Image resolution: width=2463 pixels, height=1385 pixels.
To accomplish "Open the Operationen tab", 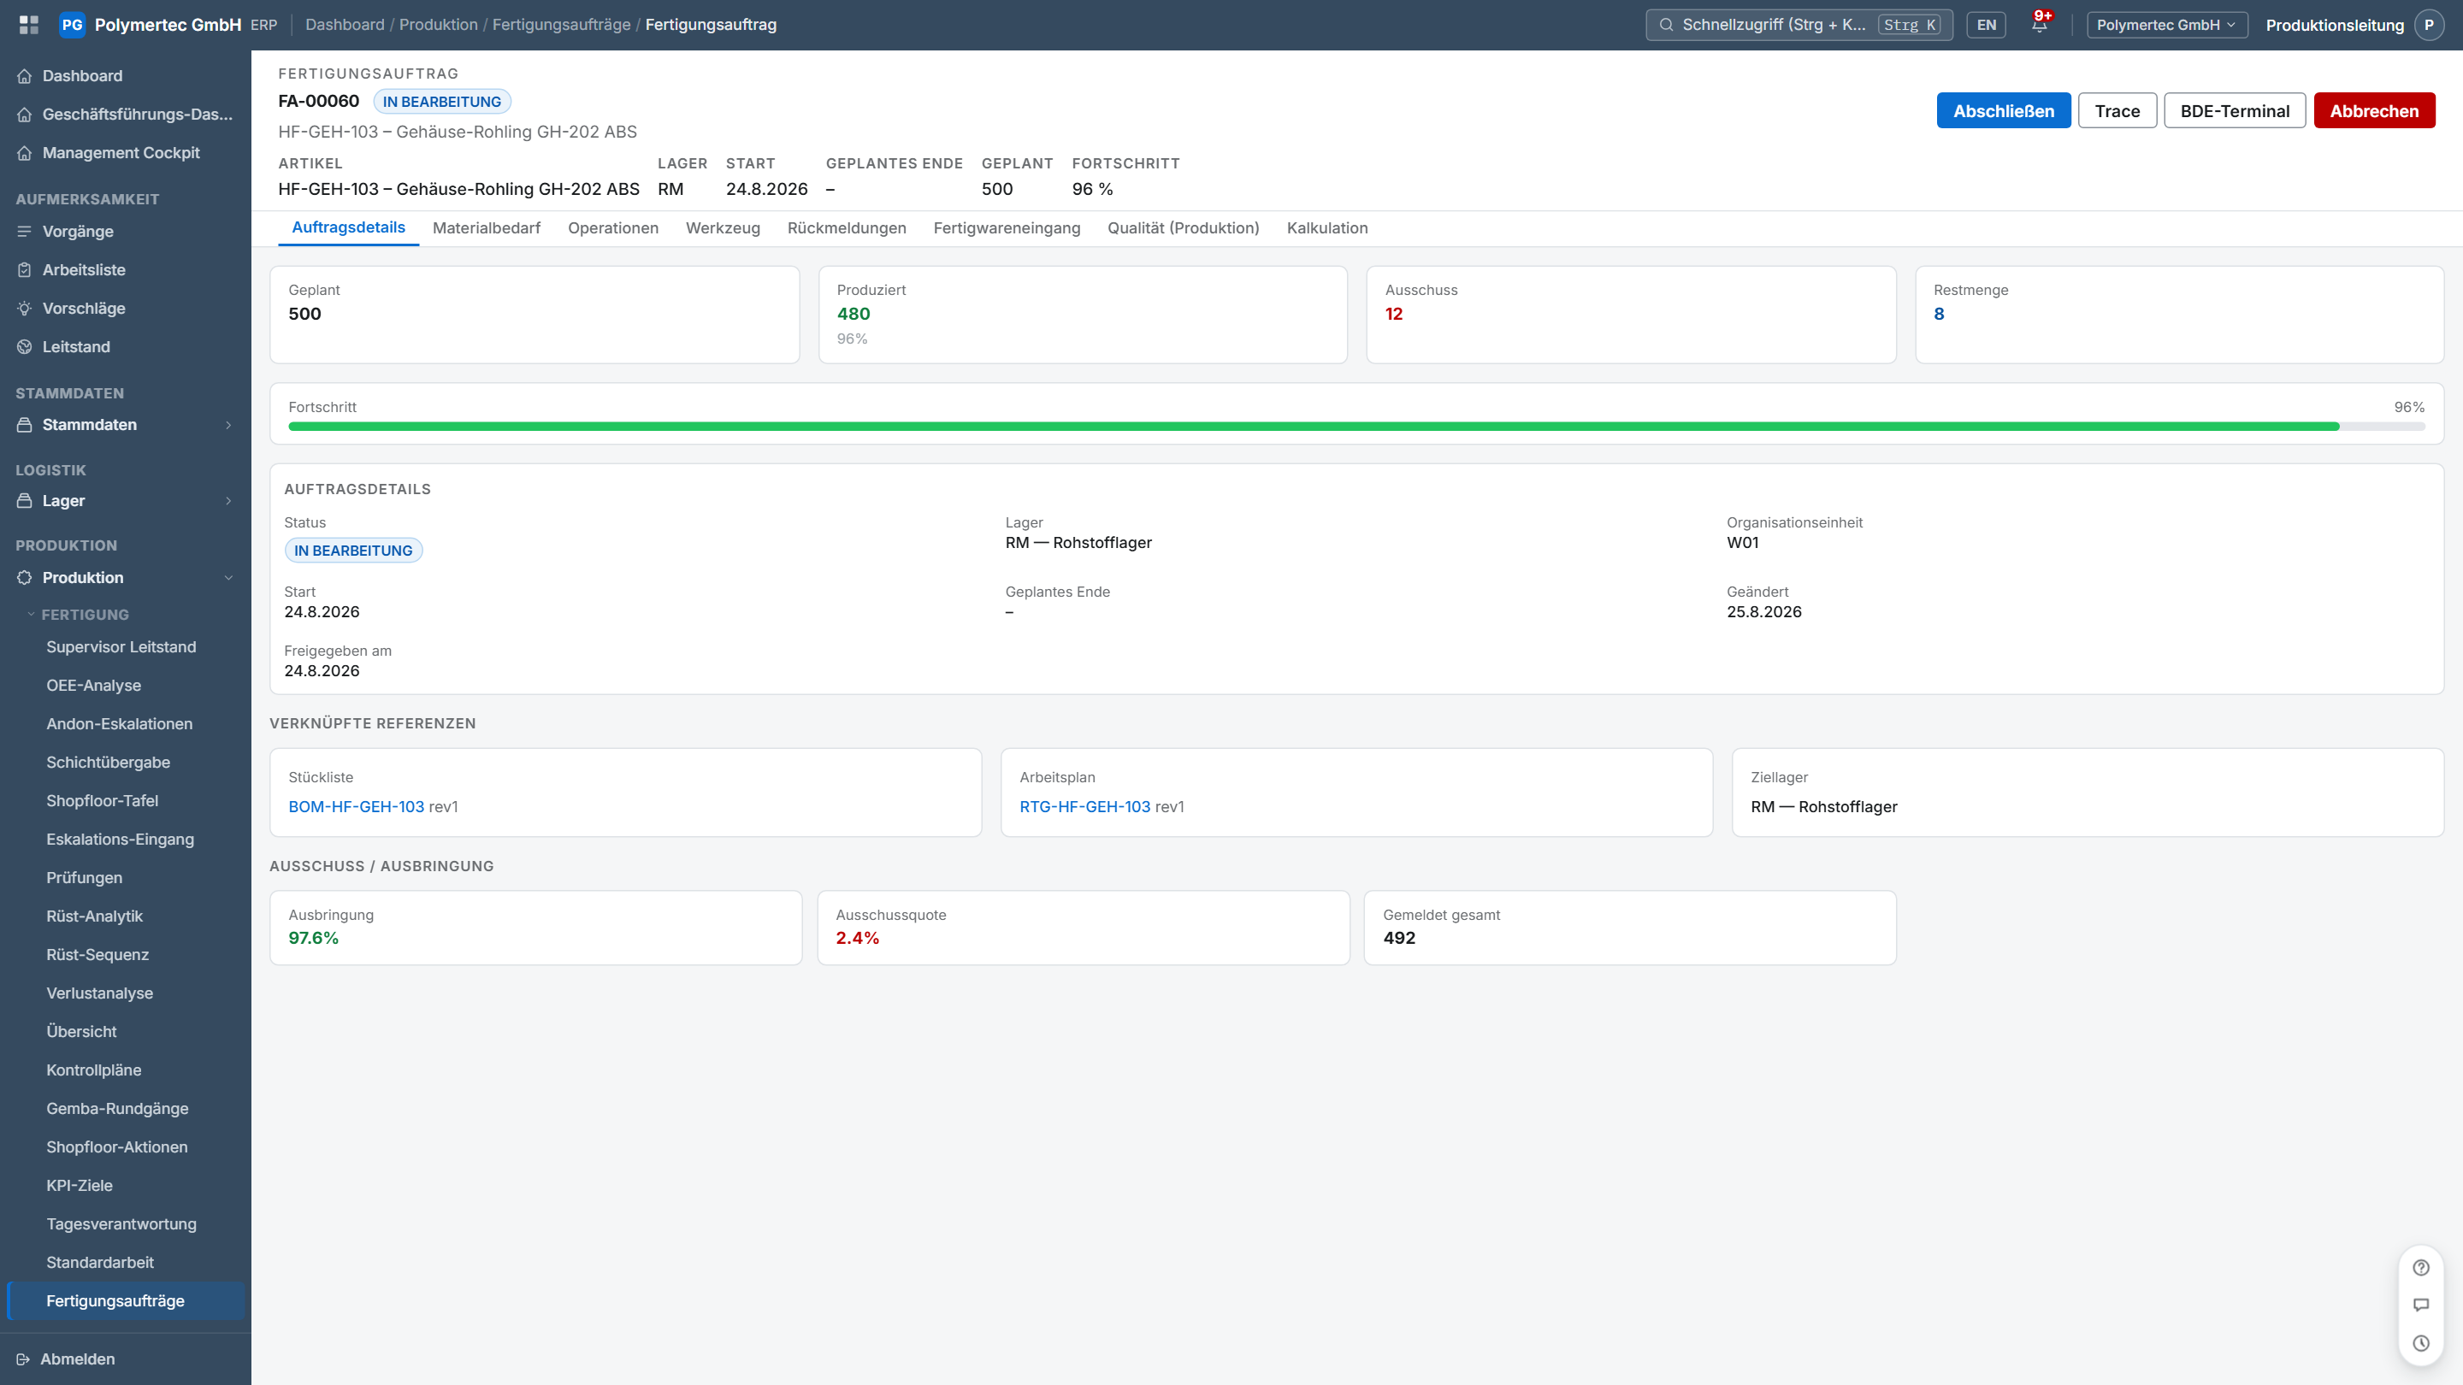I will [613, 227].
